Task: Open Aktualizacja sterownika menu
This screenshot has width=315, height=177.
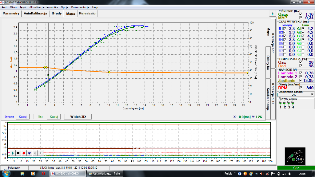Action: 43,7
